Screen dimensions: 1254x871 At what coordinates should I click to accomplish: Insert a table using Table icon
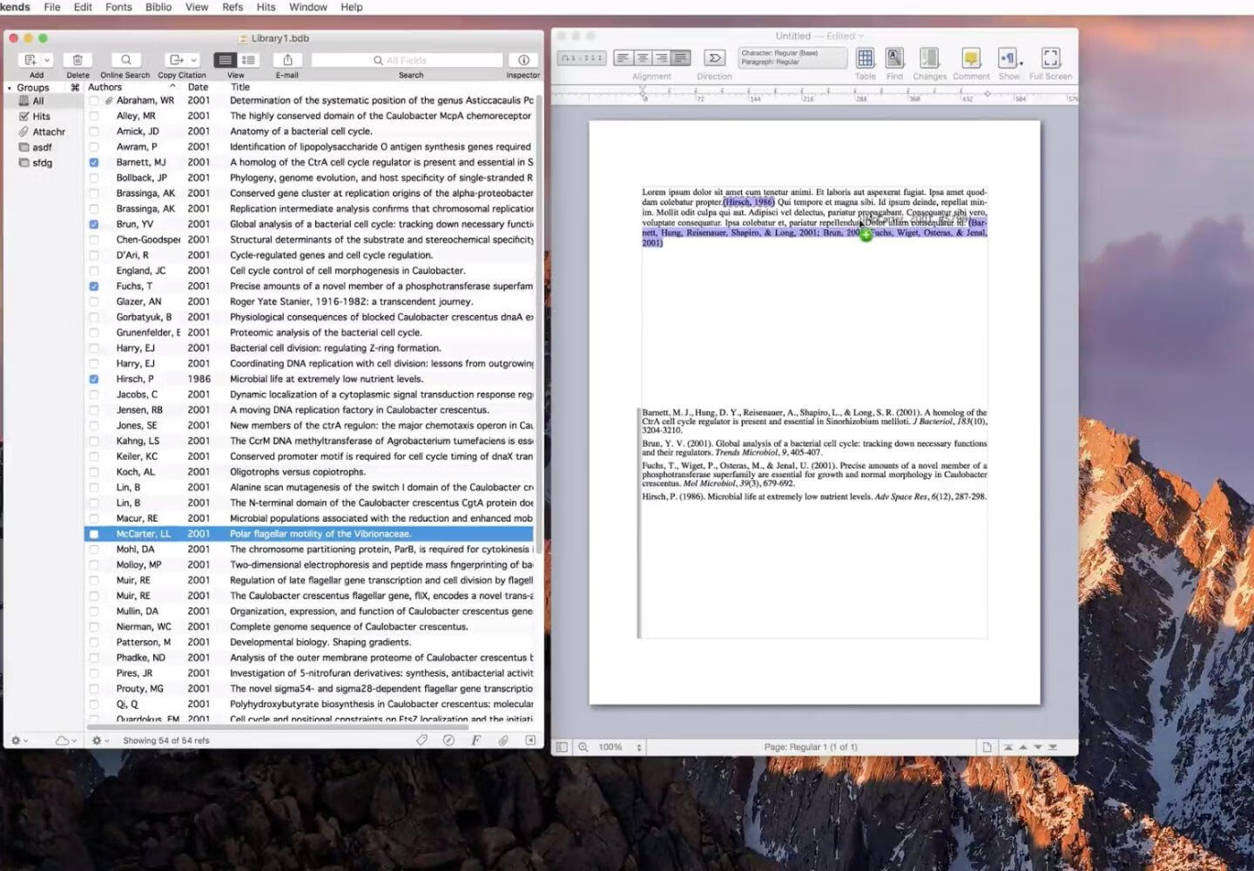tap(865, 58)
